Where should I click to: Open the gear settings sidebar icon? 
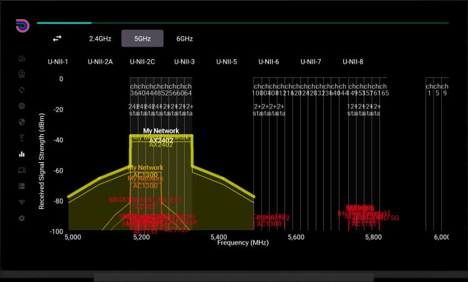[x=22, y=218]
